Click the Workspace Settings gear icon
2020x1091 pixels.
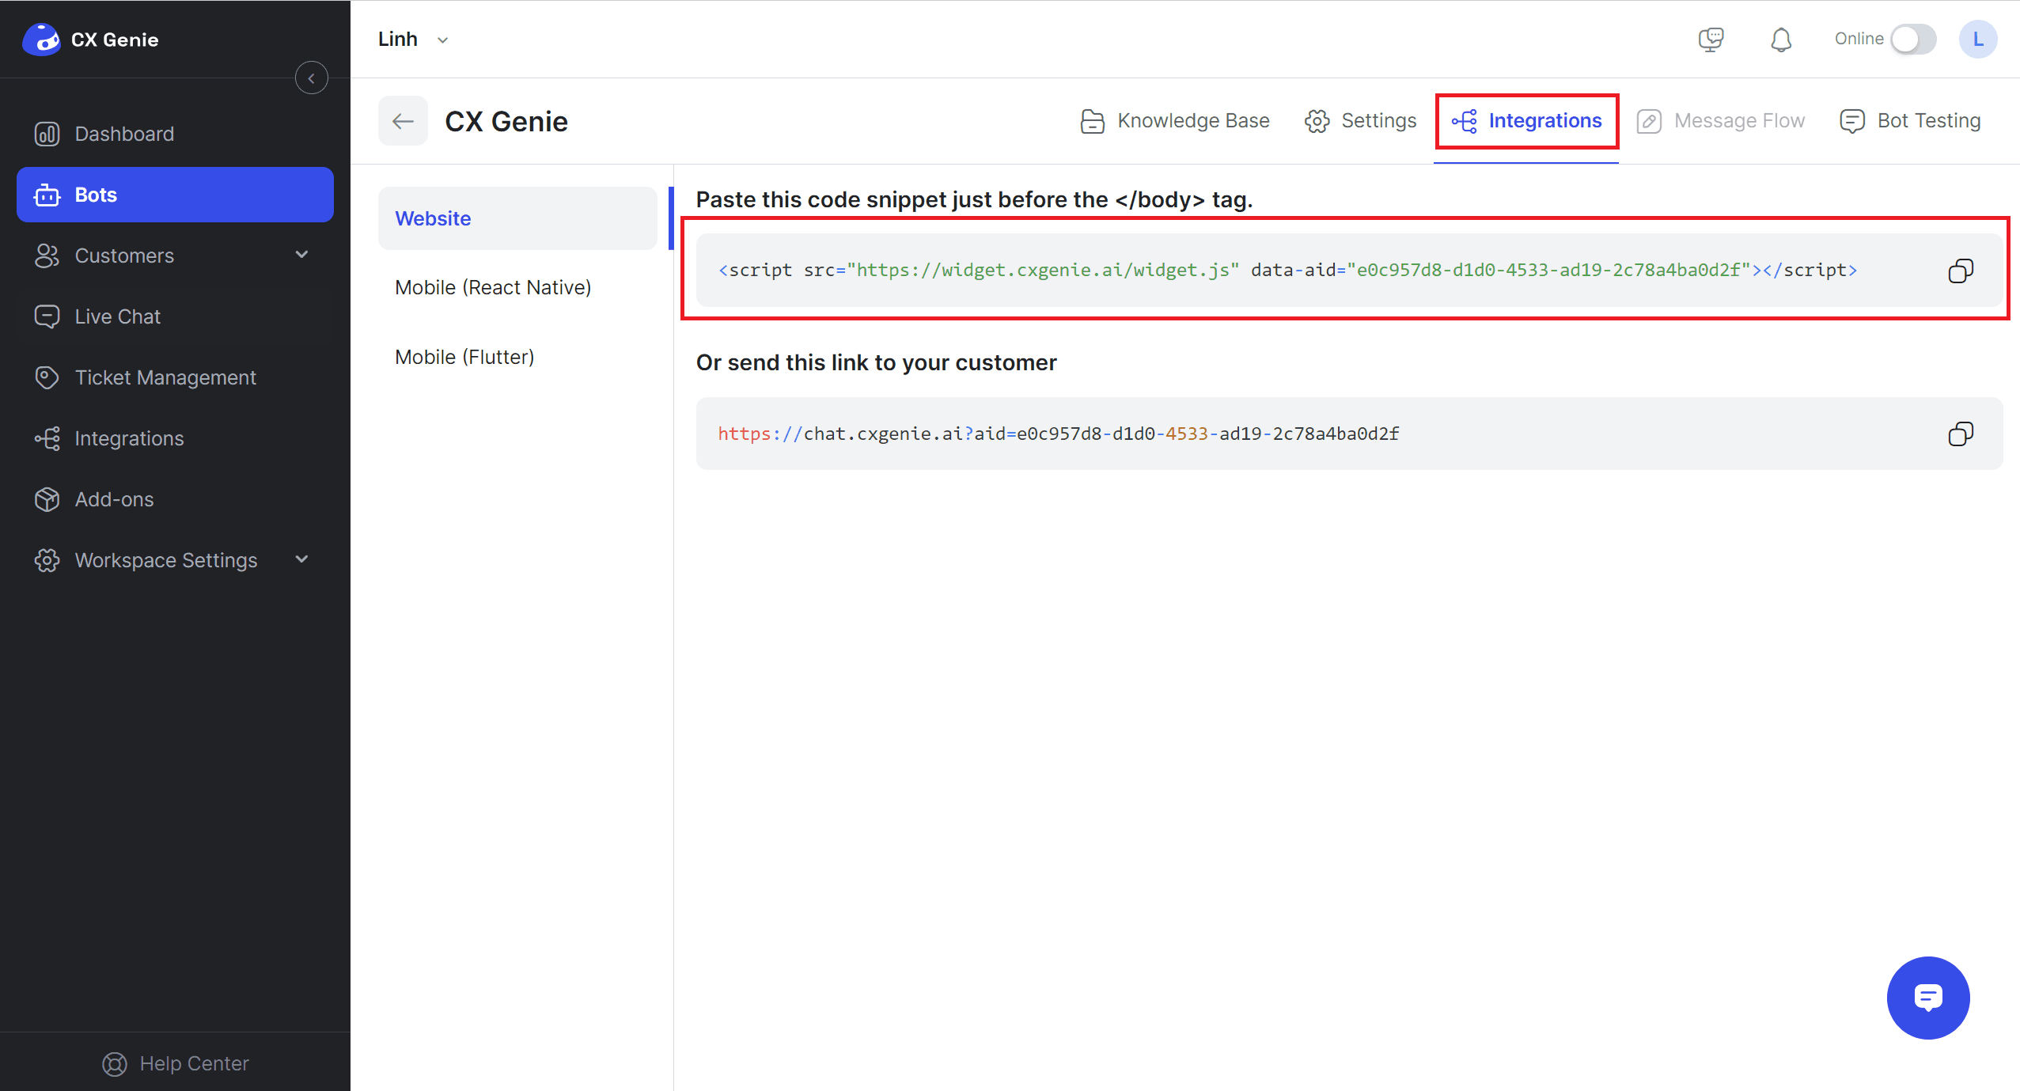point(47,560)
